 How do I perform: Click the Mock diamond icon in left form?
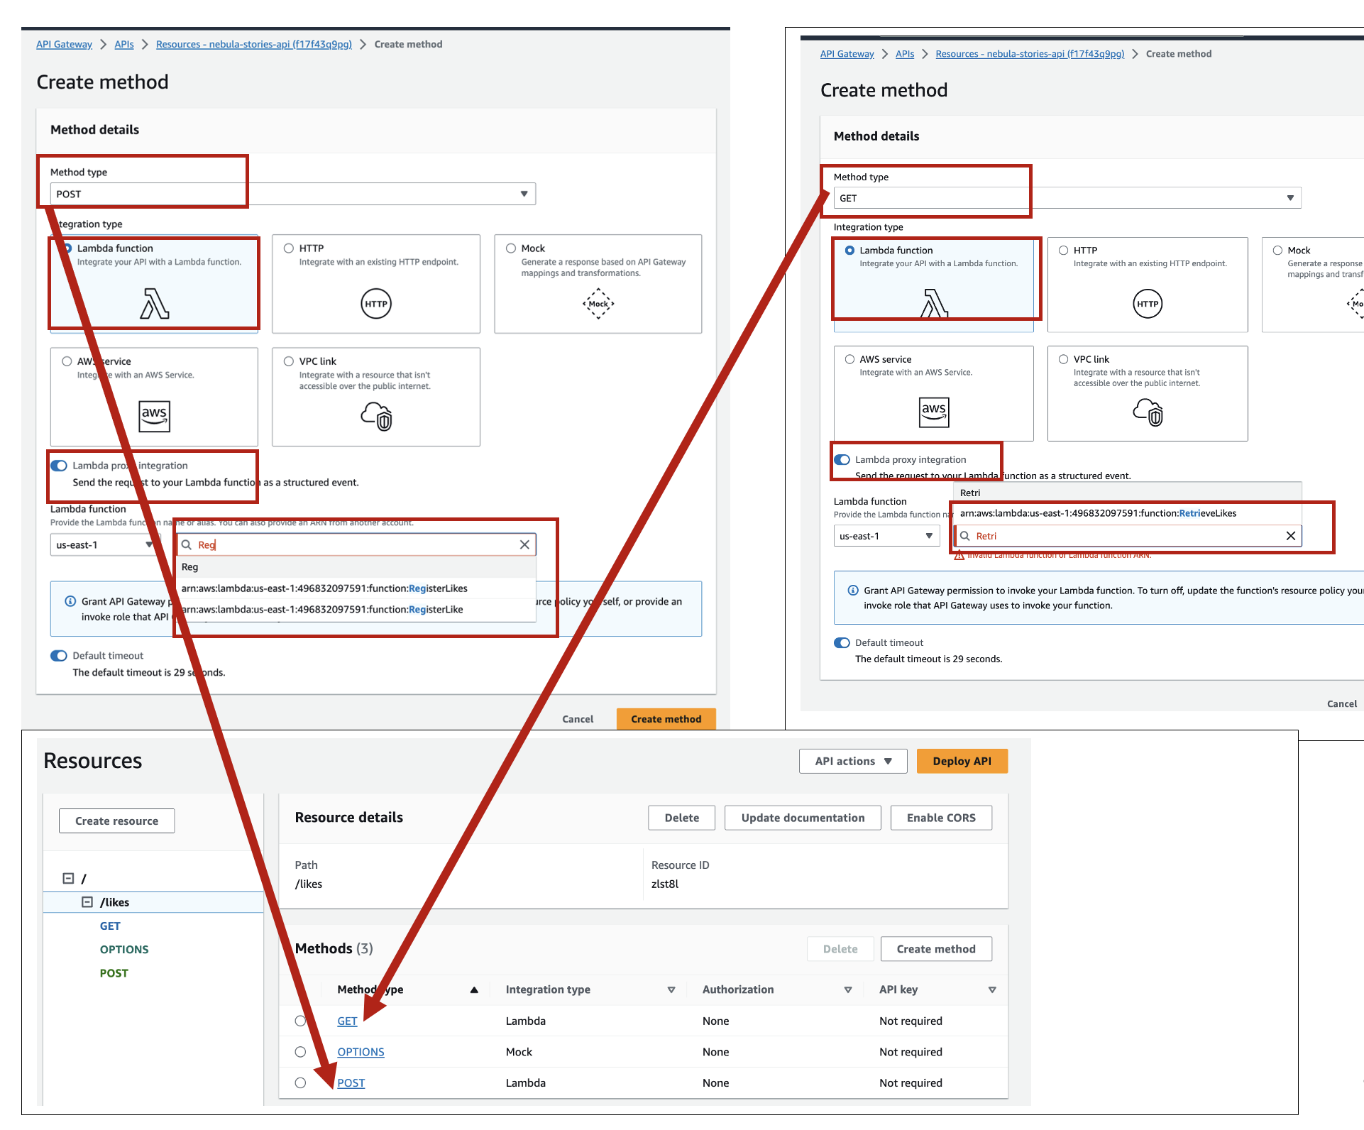[x=598, y=304]
